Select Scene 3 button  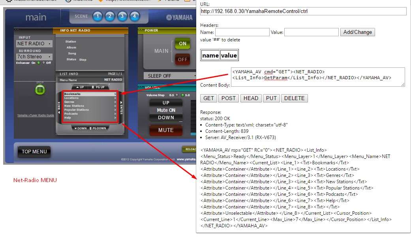[122, 16]
